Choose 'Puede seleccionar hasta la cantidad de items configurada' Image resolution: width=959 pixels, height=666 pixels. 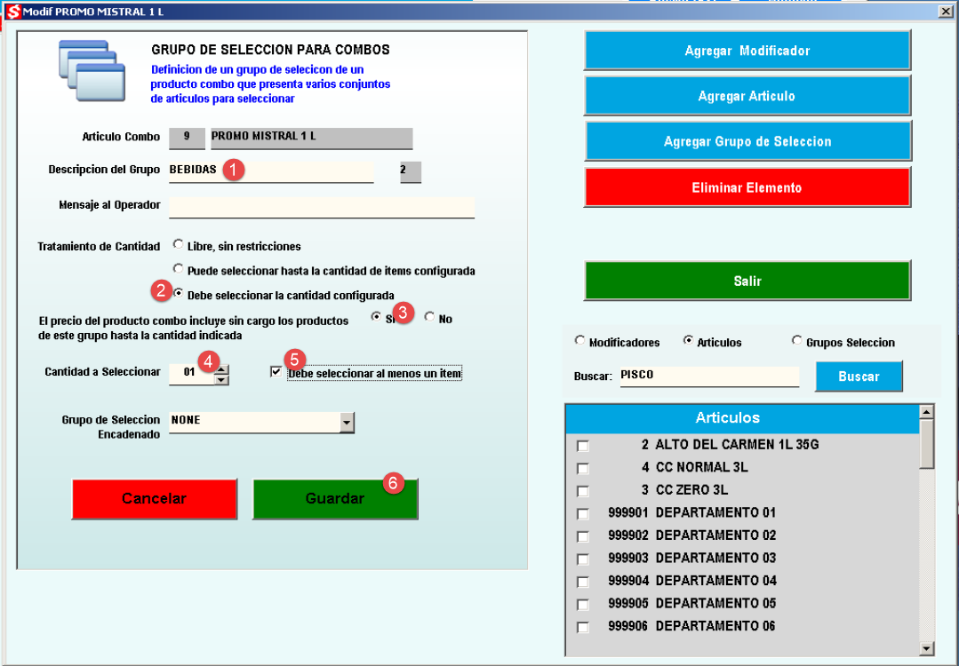point(178,269)
